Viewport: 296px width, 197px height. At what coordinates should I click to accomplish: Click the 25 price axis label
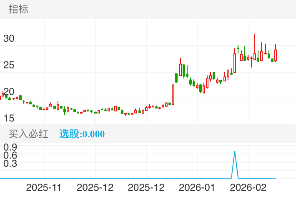9,65
